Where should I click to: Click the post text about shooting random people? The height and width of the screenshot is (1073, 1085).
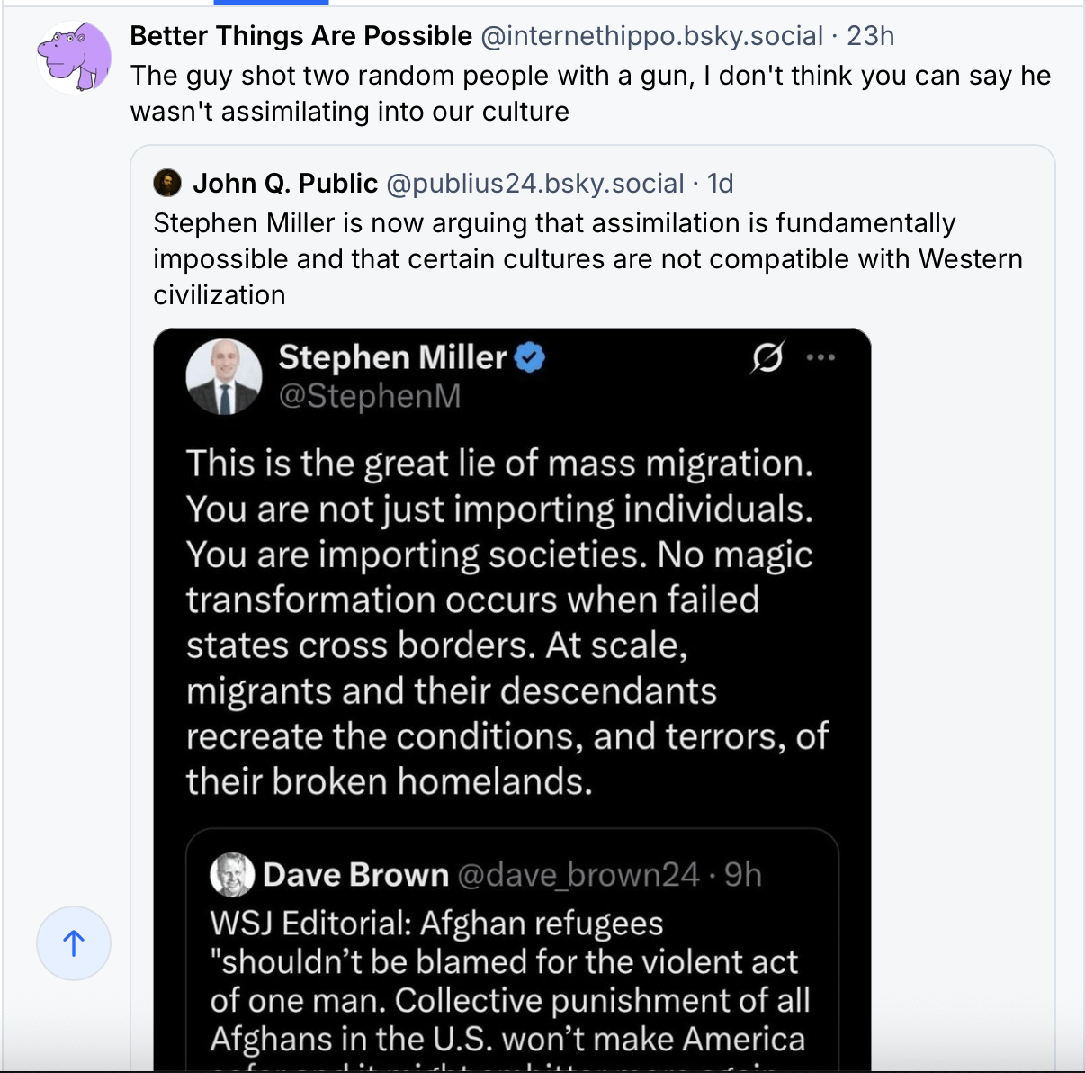tap(589, 94)
